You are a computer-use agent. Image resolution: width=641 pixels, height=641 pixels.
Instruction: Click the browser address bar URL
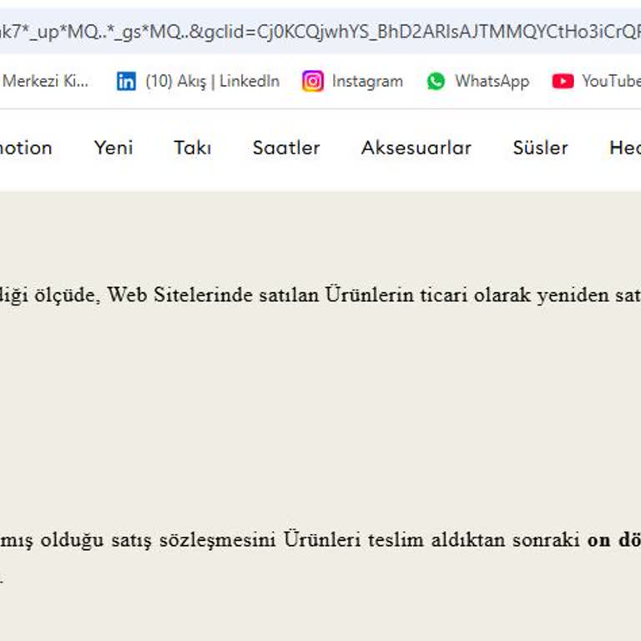(320, 32)
